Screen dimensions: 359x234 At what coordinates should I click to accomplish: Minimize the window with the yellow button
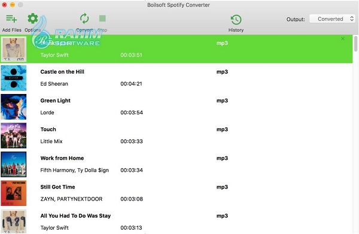click(13, 5)
